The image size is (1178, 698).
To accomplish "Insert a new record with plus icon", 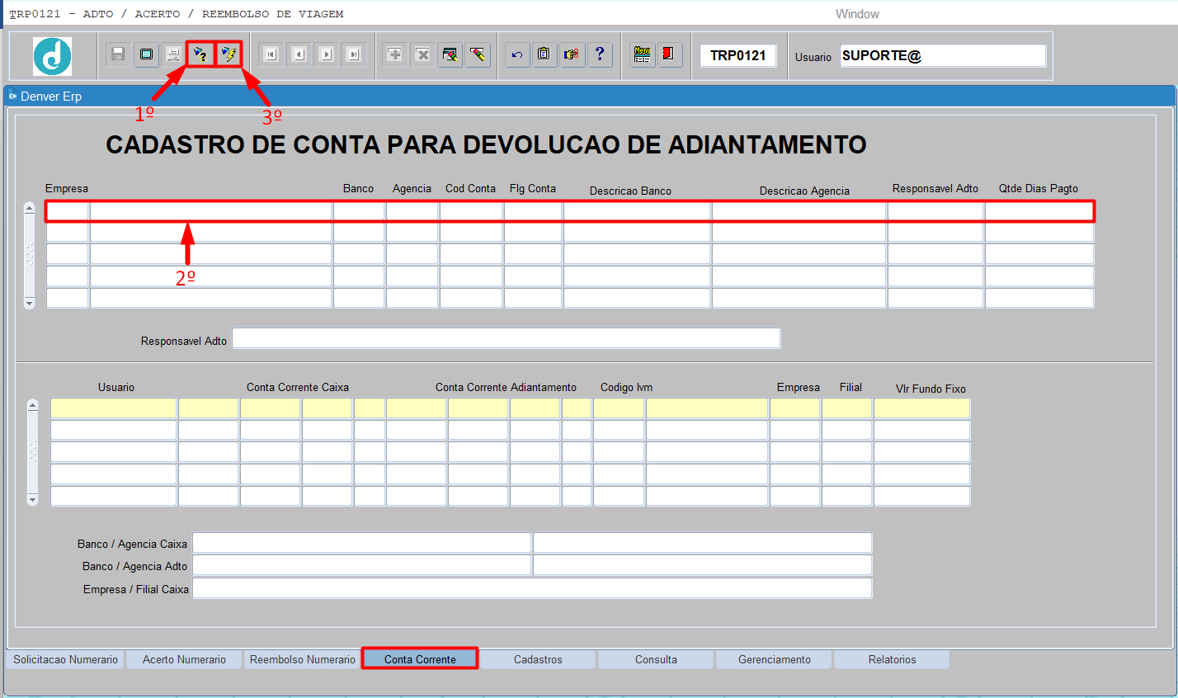I will point(395,54).
